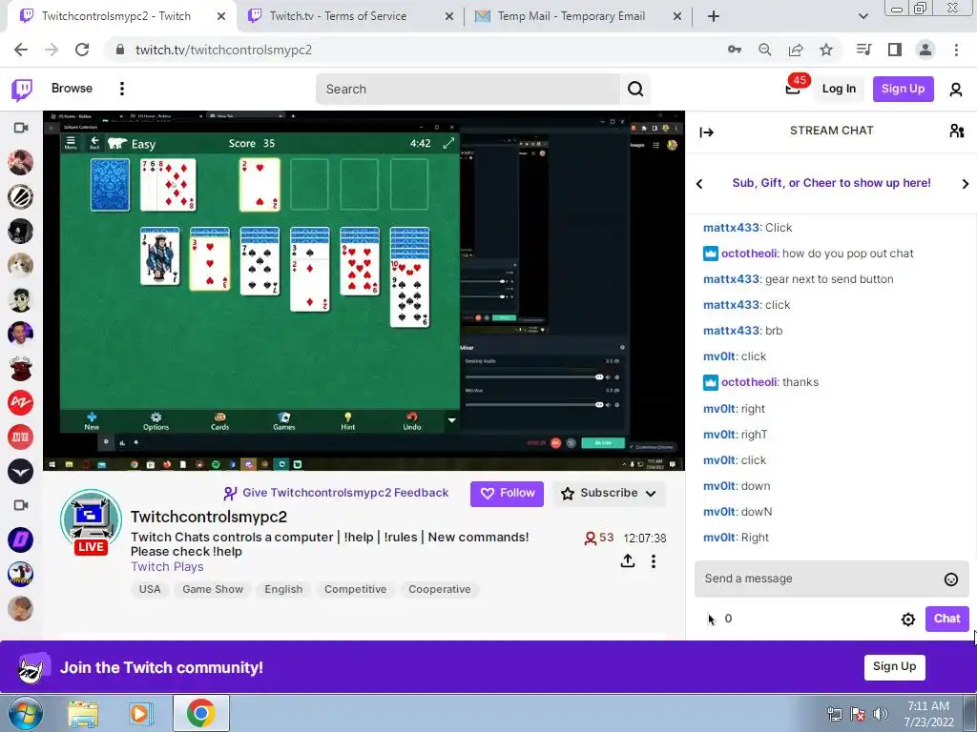Click the Game Show tag
Viewport: 977px width, 732px height.
click(x=213, y=589)
